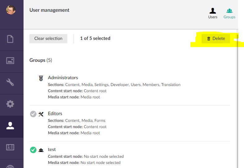Open the test group name link
This screenshot has width=244, height=168.
[52, 149]
